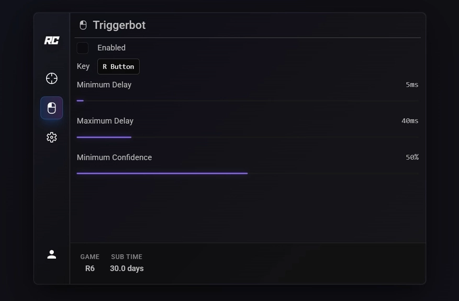Adjust the Minimum Delay slider

(x=81, y=100)
